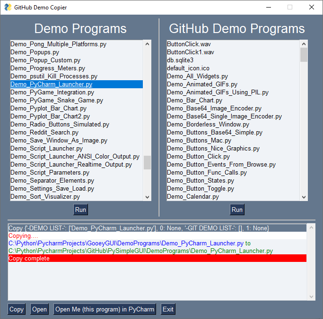Click the Open button
This screenshot has width=323, height=319.
39,309
